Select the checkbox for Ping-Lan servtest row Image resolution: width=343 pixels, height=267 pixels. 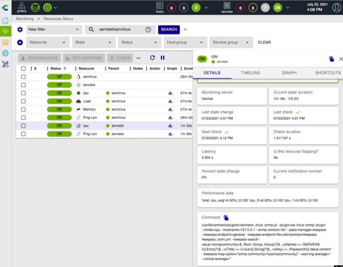24,134
